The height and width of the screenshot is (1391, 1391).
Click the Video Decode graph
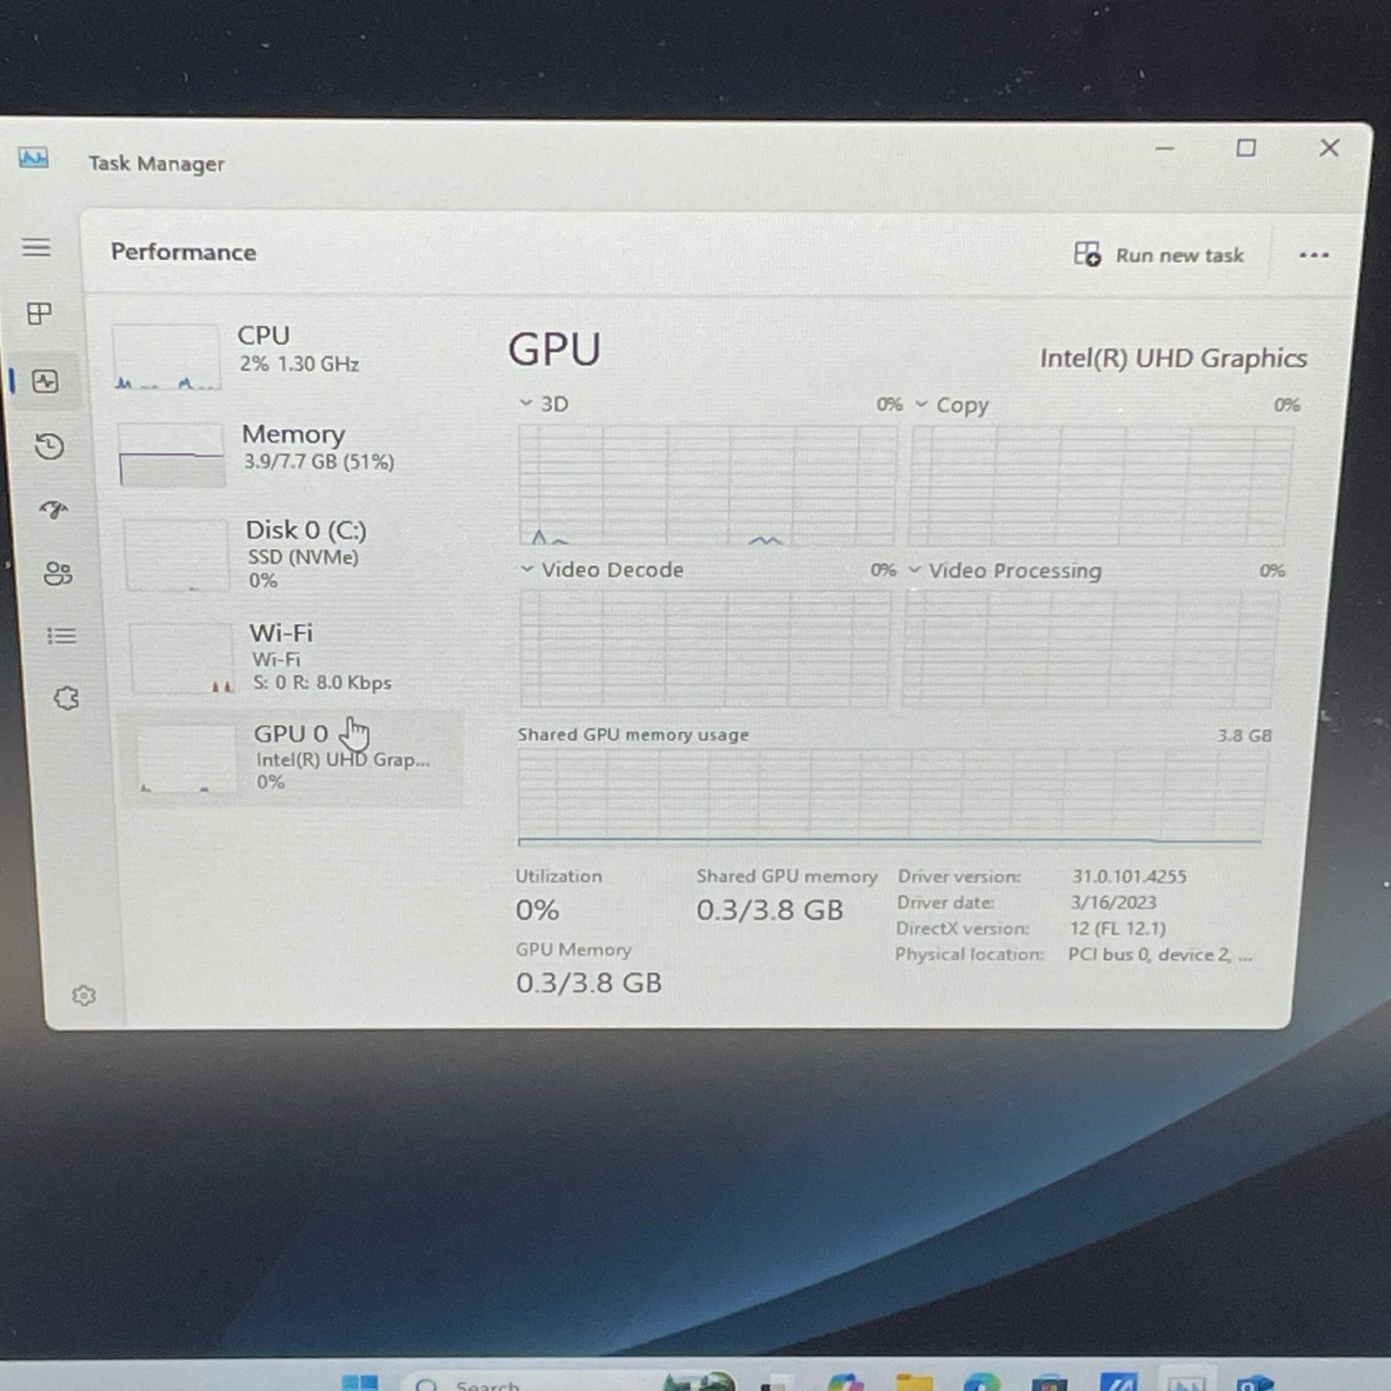point(705,648)
